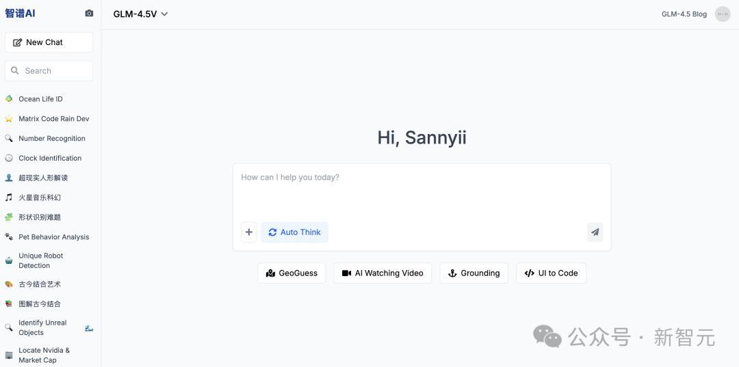Start a New Chat
This screenshot has width=739, height=367.
tap(49, 42)
